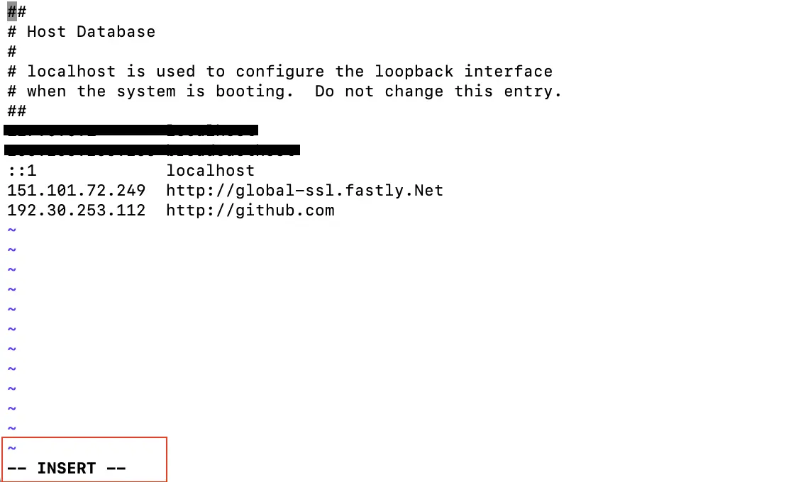
Task: Click the first blacked-out redacted line
Action: (131, 130)
